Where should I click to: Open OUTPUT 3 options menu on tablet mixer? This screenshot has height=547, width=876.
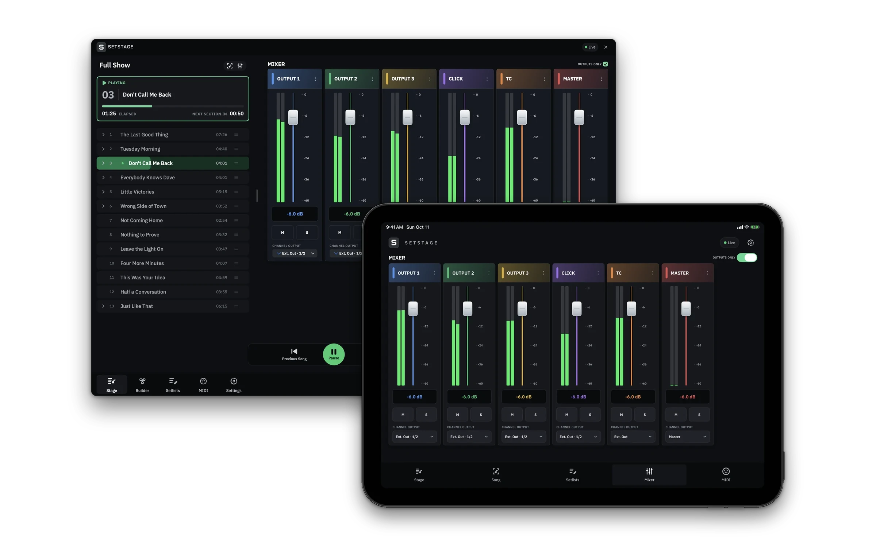tap(543, 273)
